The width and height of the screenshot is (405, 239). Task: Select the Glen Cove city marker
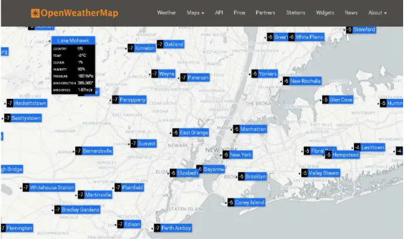pos(338,100)
